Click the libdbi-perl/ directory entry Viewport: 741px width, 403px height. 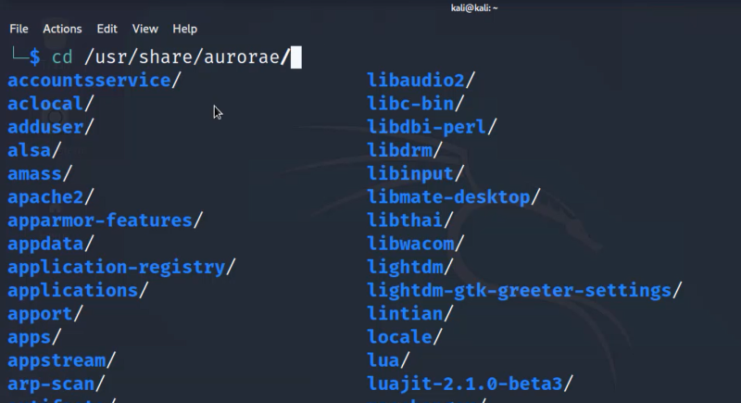click(432, 127)
